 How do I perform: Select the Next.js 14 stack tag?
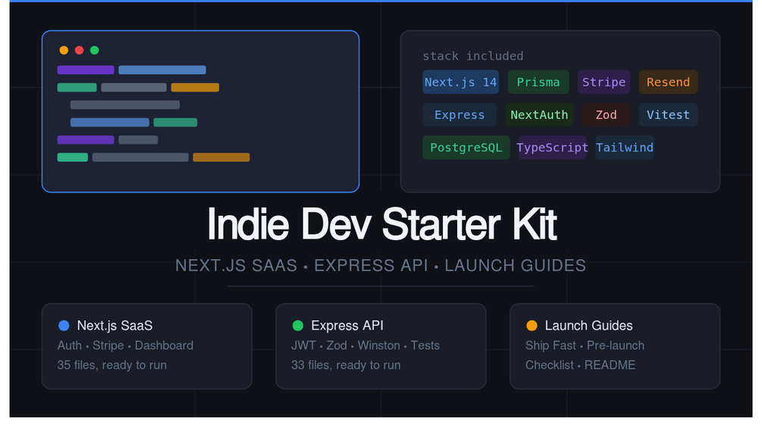[x=461, y=82]
